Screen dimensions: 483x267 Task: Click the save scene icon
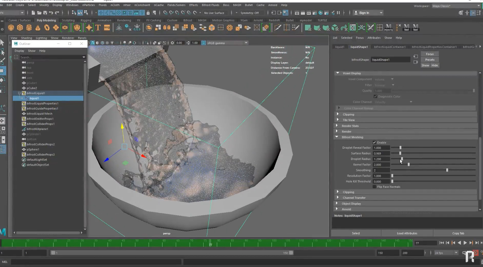pyautogui.click(x=45, y=13)
